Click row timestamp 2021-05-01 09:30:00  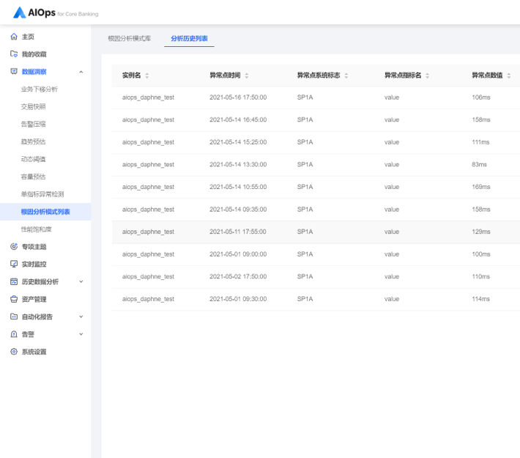click(x=238, y=299)
